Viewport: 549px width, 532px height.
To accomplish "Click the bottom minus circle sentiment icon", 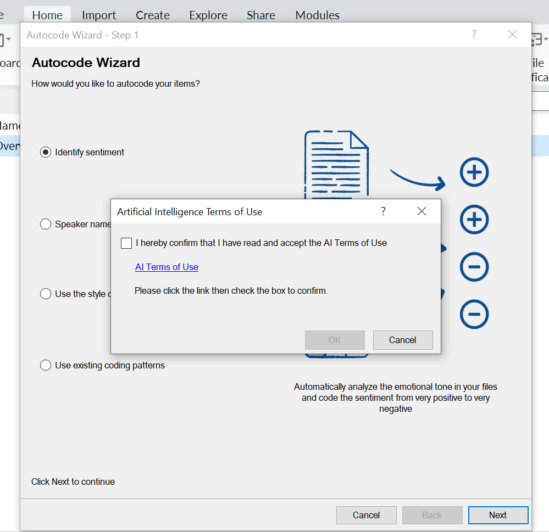I will pyautogui.click(x=474, y=314).
